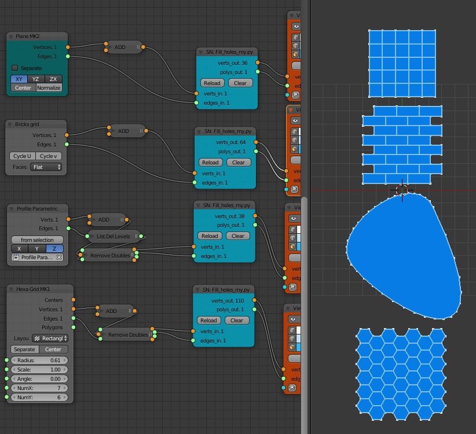Image resolution: width=476 pixels, height=434 pixels.
Task: Clear Profile Para... file with the X icon
Action: click(59, 257)
